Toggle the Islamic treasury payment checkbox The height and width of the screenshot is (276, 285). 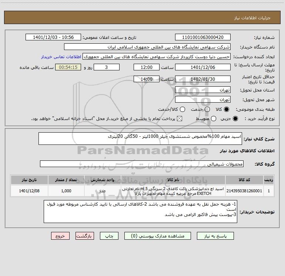coord(180,119)
